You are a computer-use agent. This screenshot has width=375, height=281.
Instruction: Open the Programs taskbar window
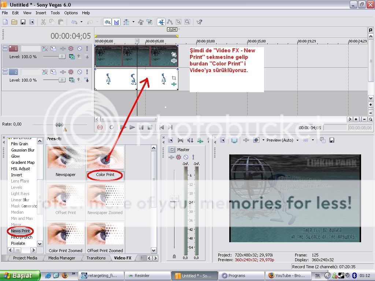pos(241,276)
